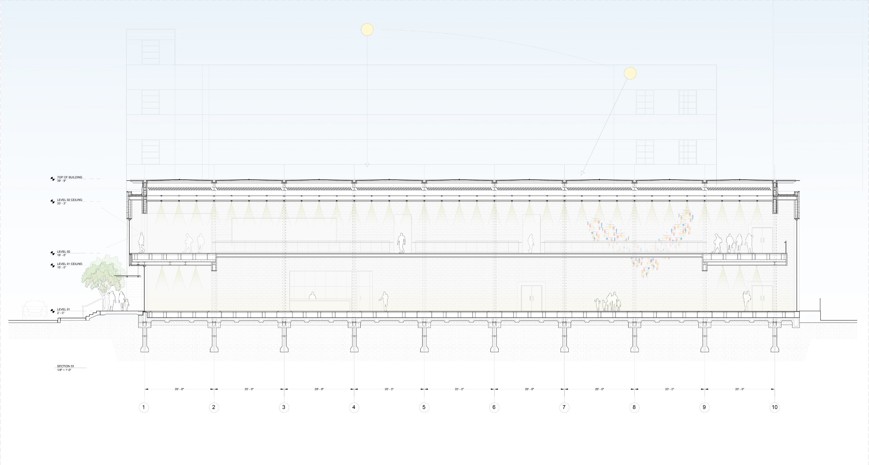The image size is (869, 465).
Task: Select the LEVEL 02 elevation target symbol
Action: (53, 253)
